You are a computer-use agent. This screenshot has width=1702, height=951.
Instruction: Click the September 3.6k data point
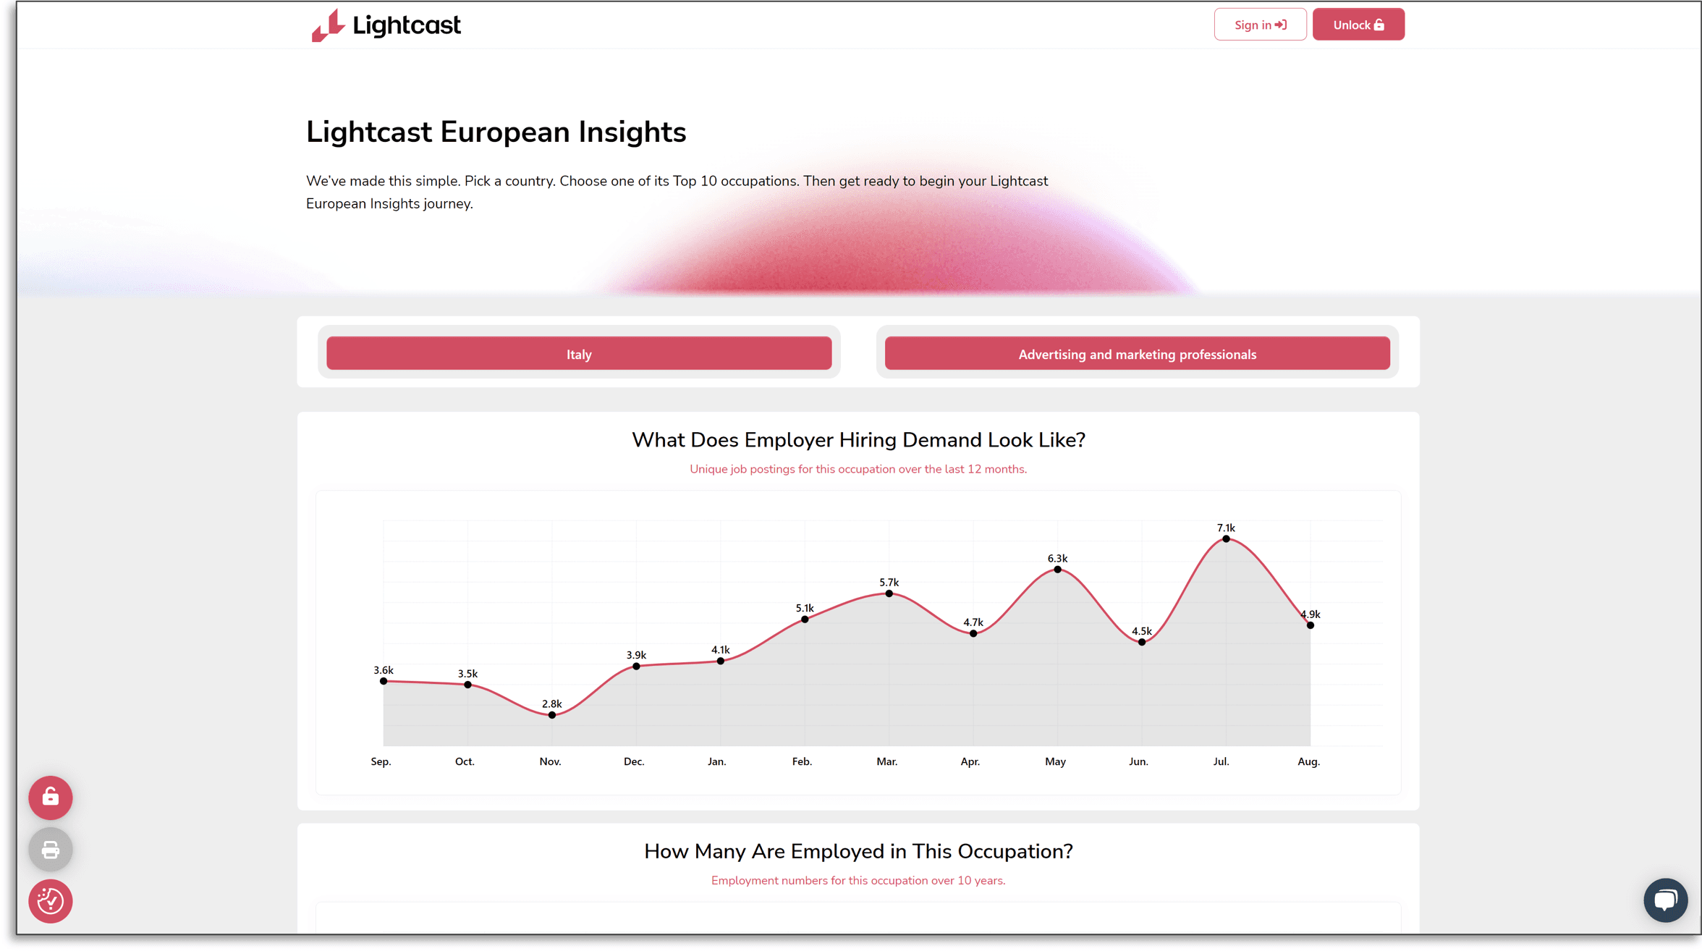point(384,681)
